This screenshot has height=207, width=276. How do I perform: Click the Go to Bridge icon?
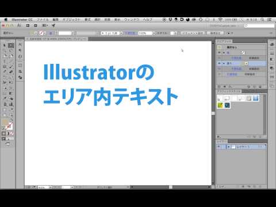[28, 25]
